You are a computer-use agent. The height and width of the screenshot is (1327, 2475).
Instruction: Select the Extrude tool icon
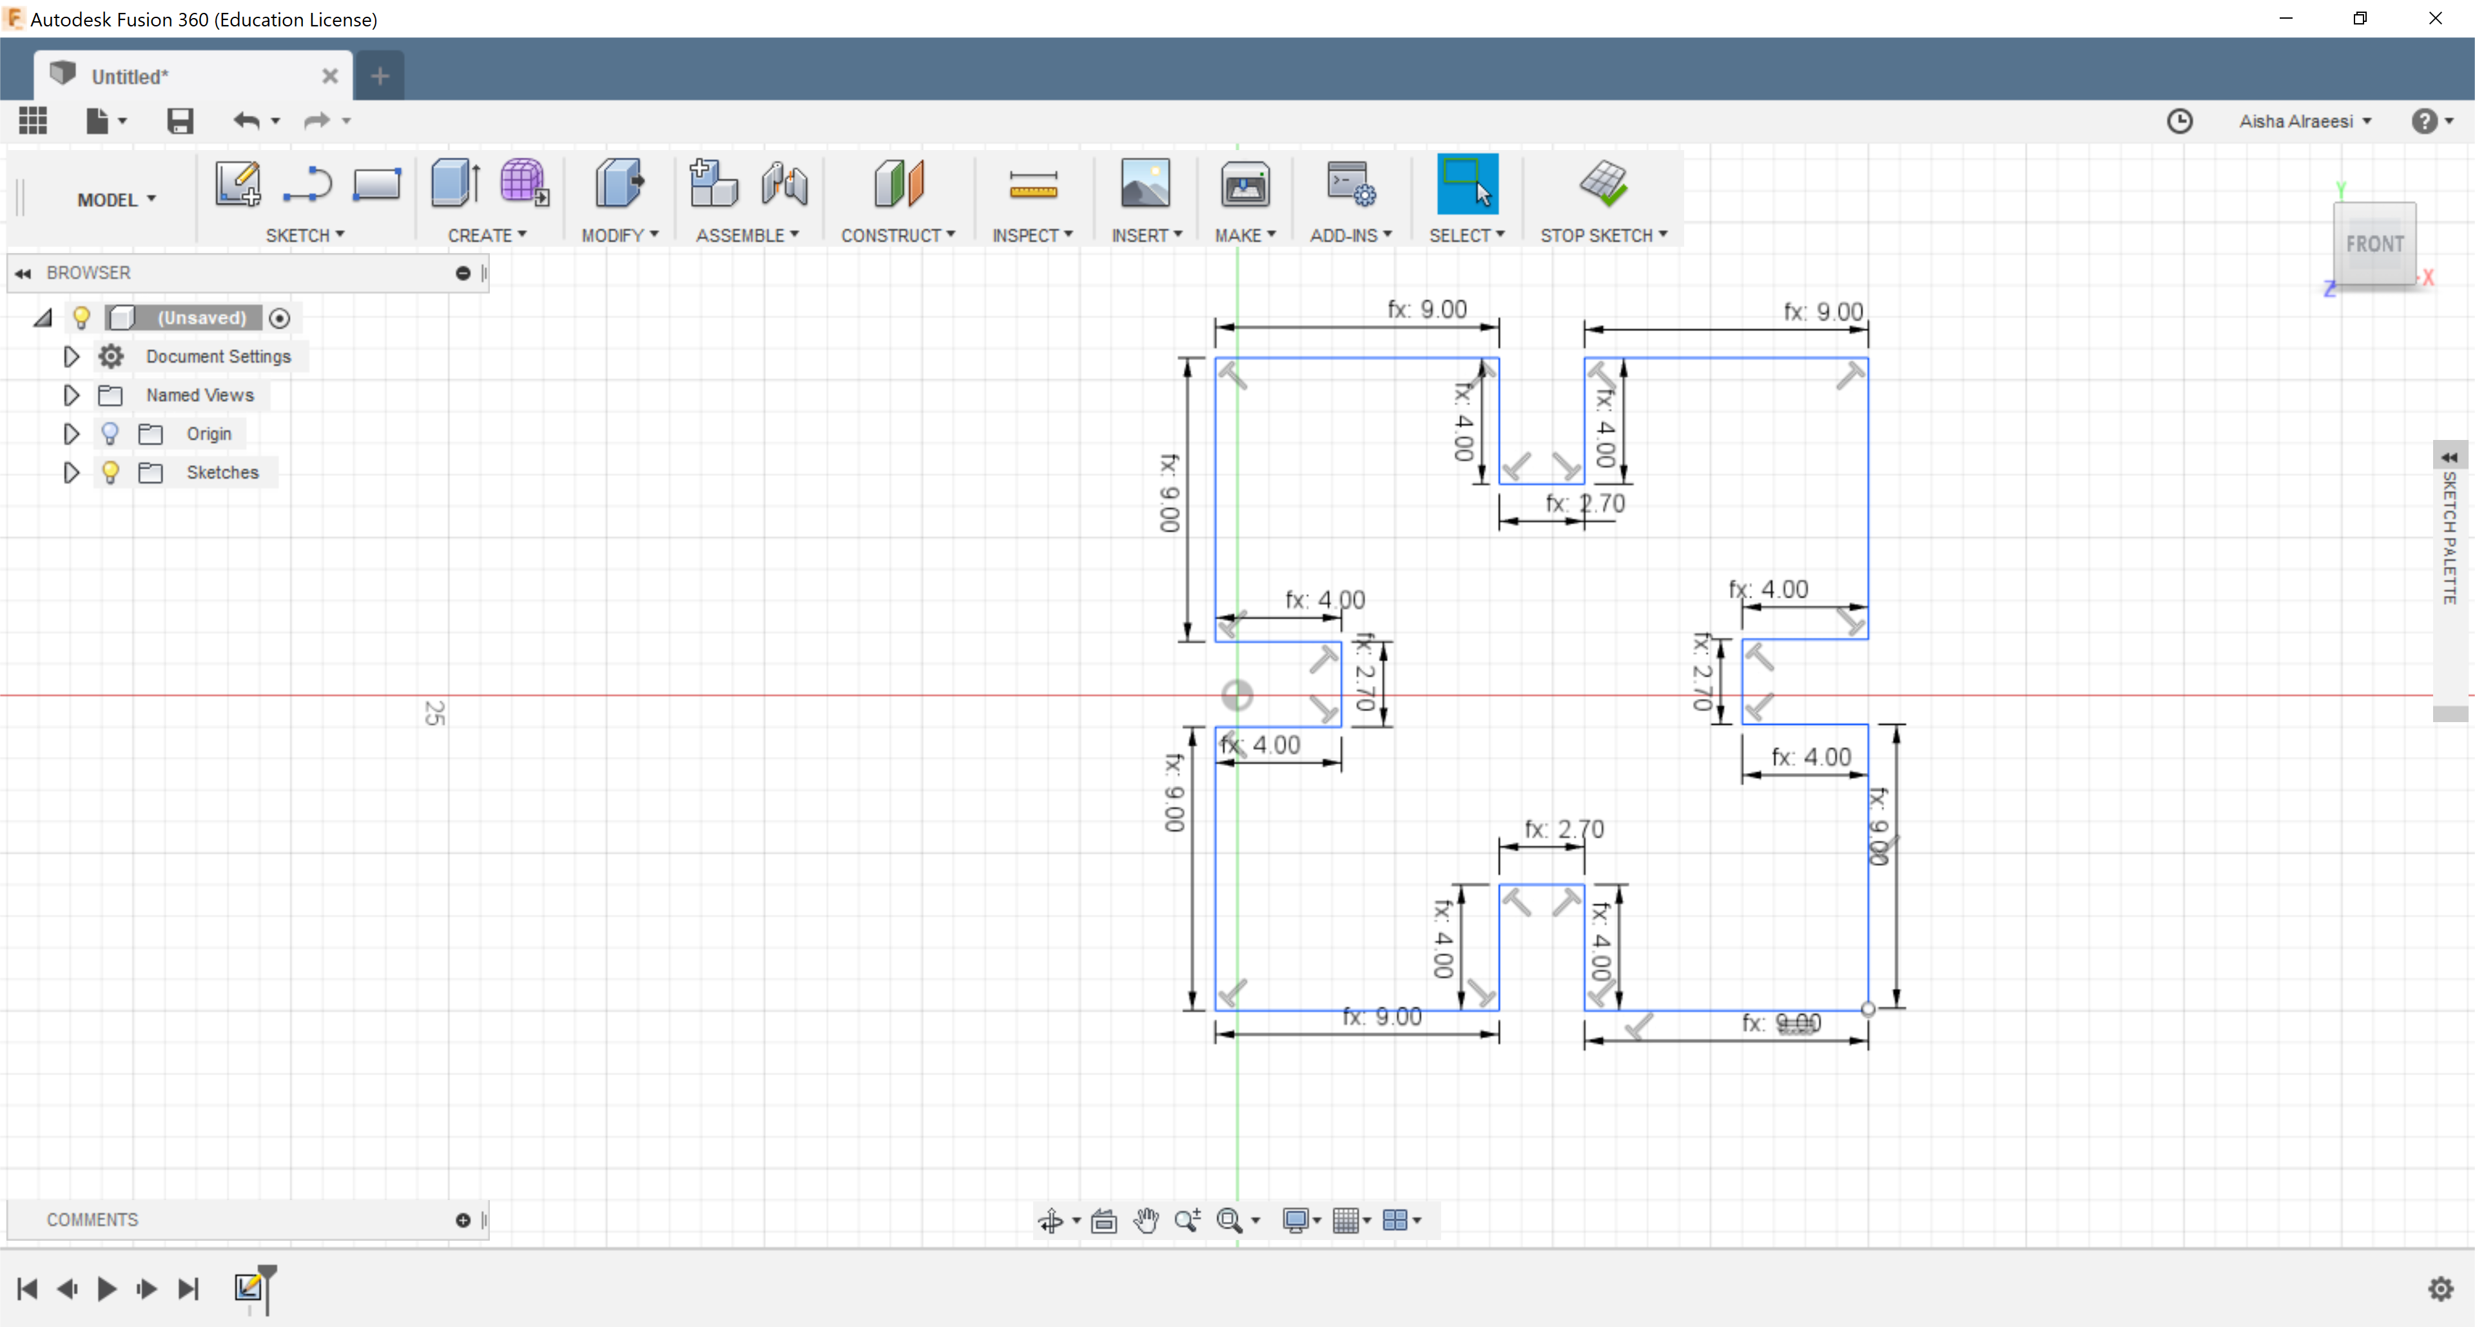click(x=454, y=182)
